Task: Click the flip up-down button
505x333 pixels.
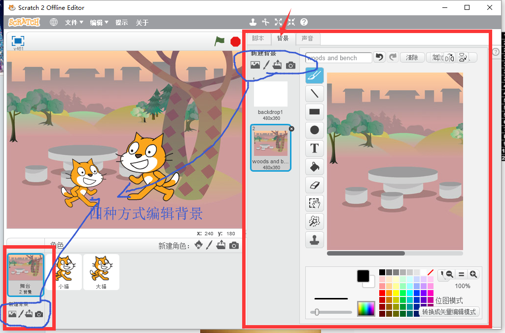Action: tap(463, 58)
